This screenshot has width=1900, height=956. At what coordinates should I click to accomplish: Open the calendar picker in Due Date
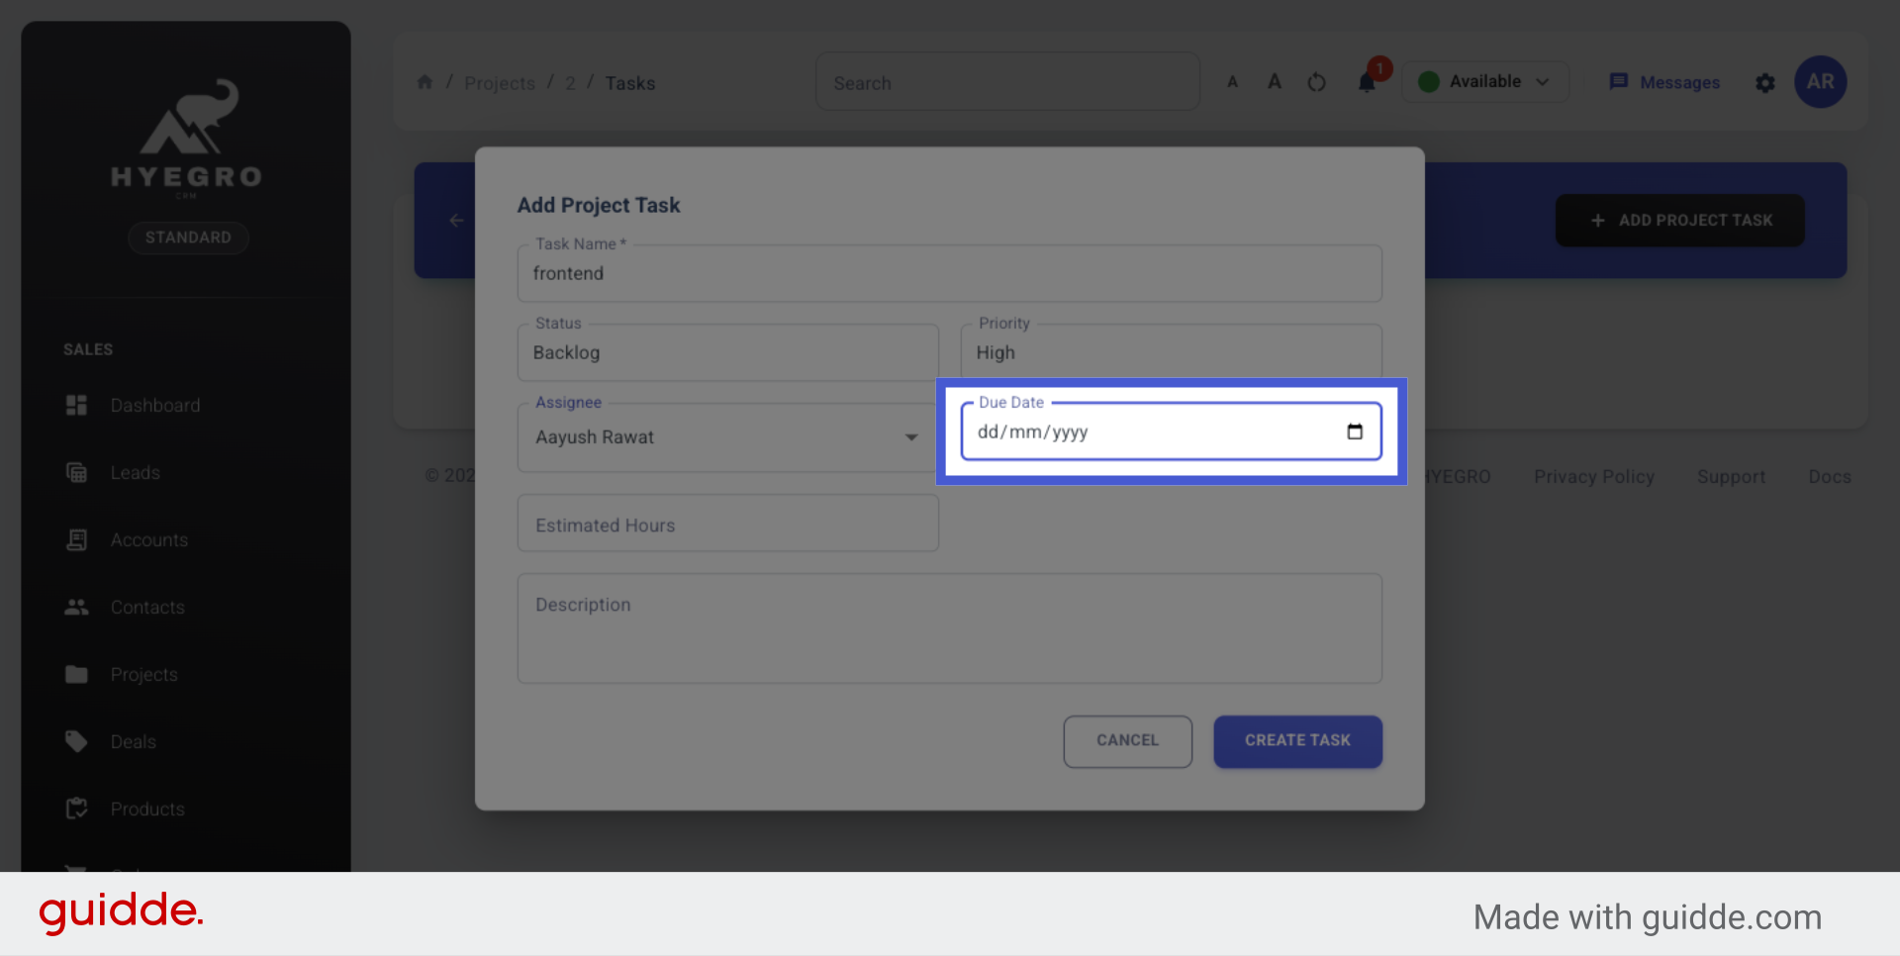pos(1355,431)
